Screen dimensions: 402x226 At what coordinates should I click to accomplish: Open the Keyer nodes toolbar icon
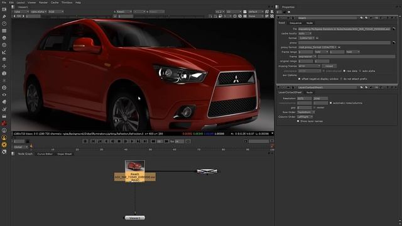pos(4,52)
